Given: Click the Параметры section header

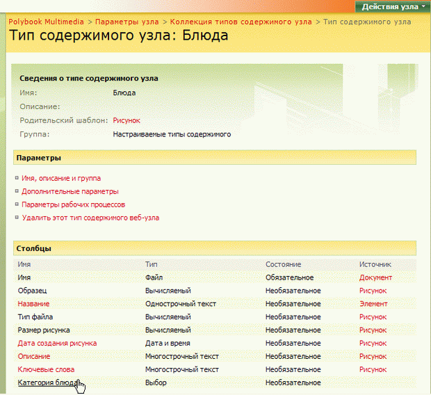Looking at the screenshot, I should [x=215, y=158].
